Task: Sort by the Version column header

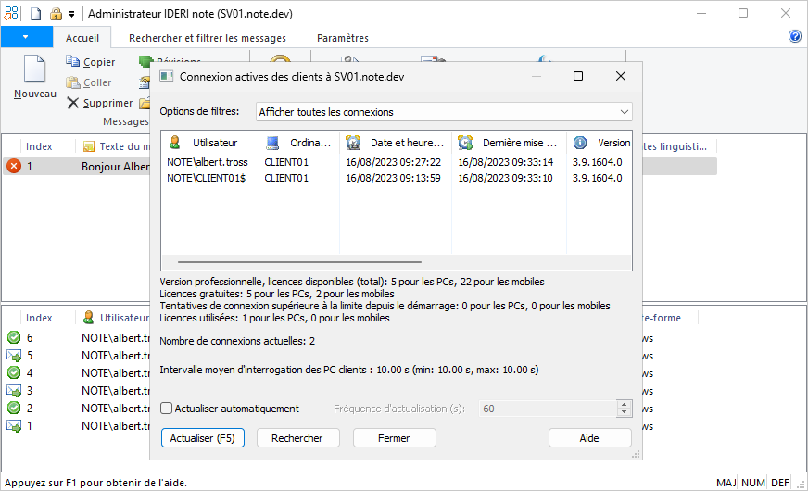Action: 600,143
